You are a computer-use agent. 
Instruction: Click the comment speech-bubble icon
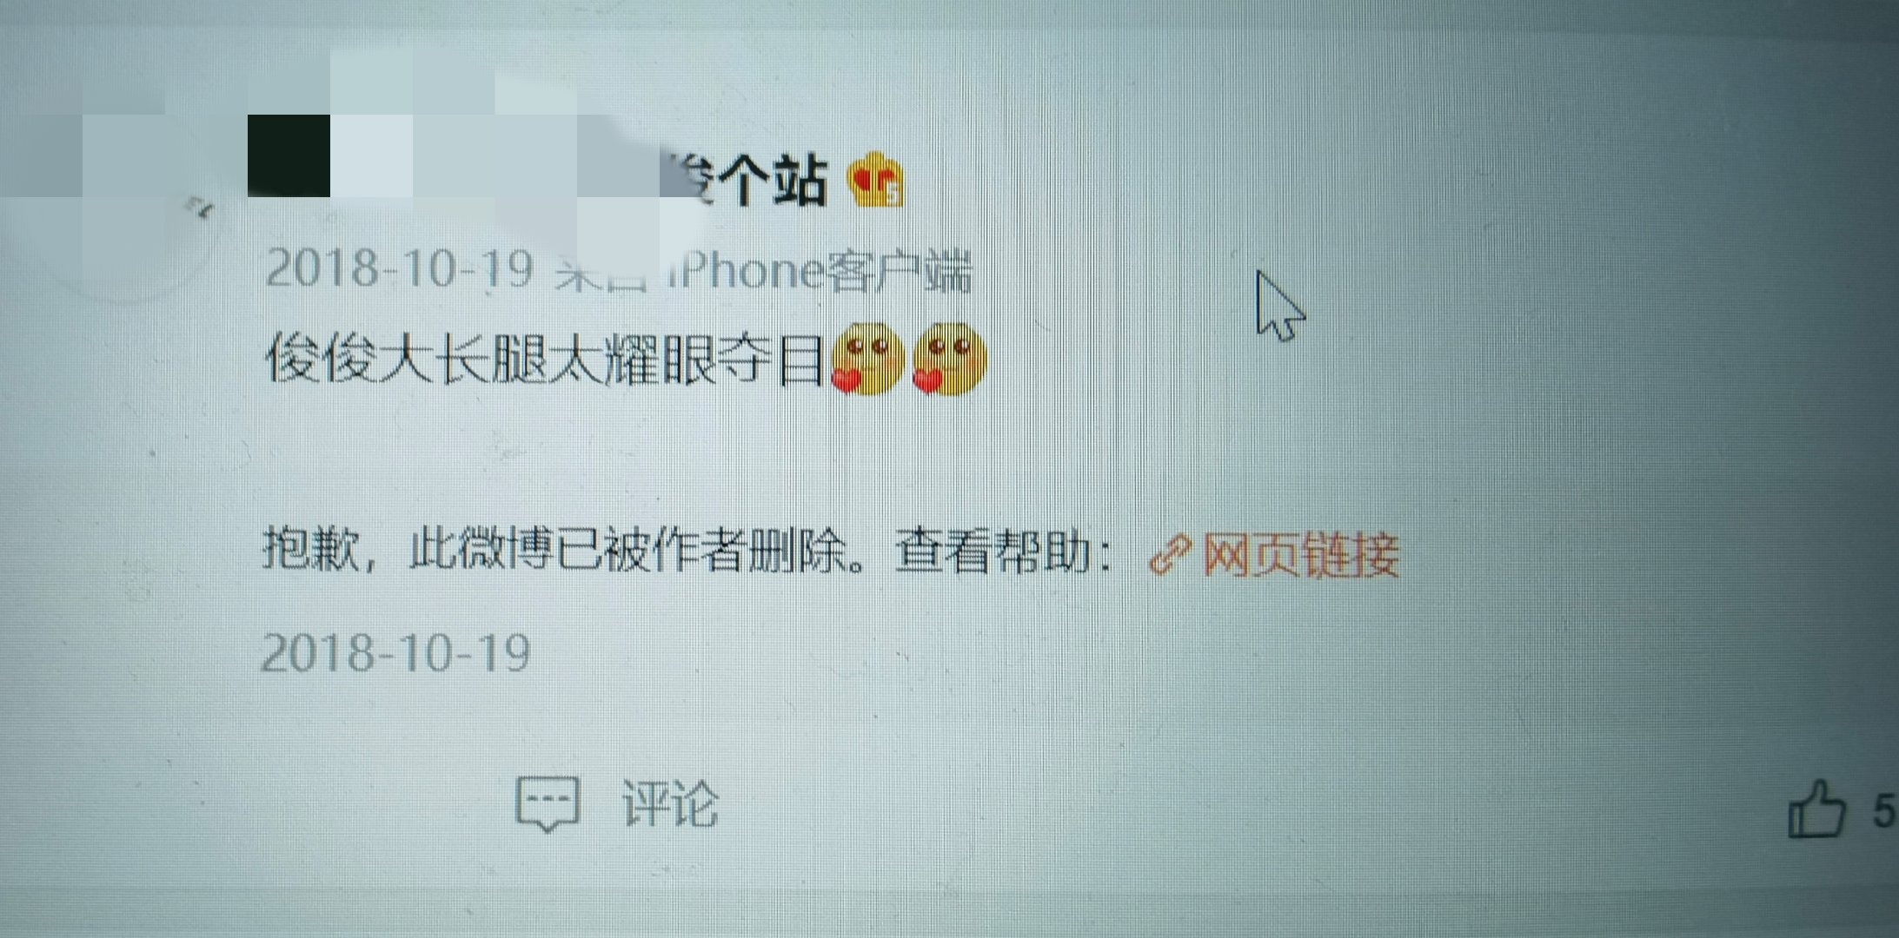pyautogui.click(x=548, y=803)
